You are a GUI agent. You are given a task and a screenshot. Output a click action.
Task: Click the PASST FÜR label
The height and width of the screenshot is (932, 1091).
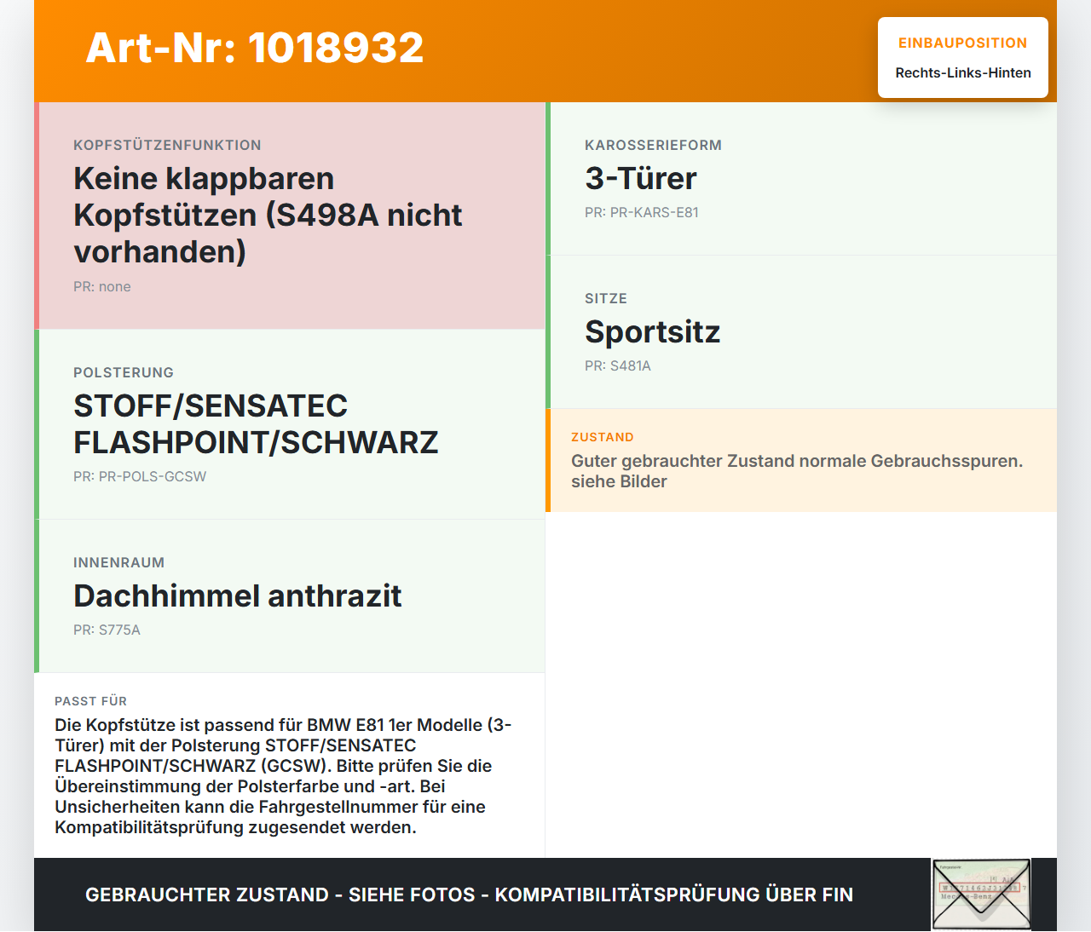pyautogui.click(x=91, y=702)
